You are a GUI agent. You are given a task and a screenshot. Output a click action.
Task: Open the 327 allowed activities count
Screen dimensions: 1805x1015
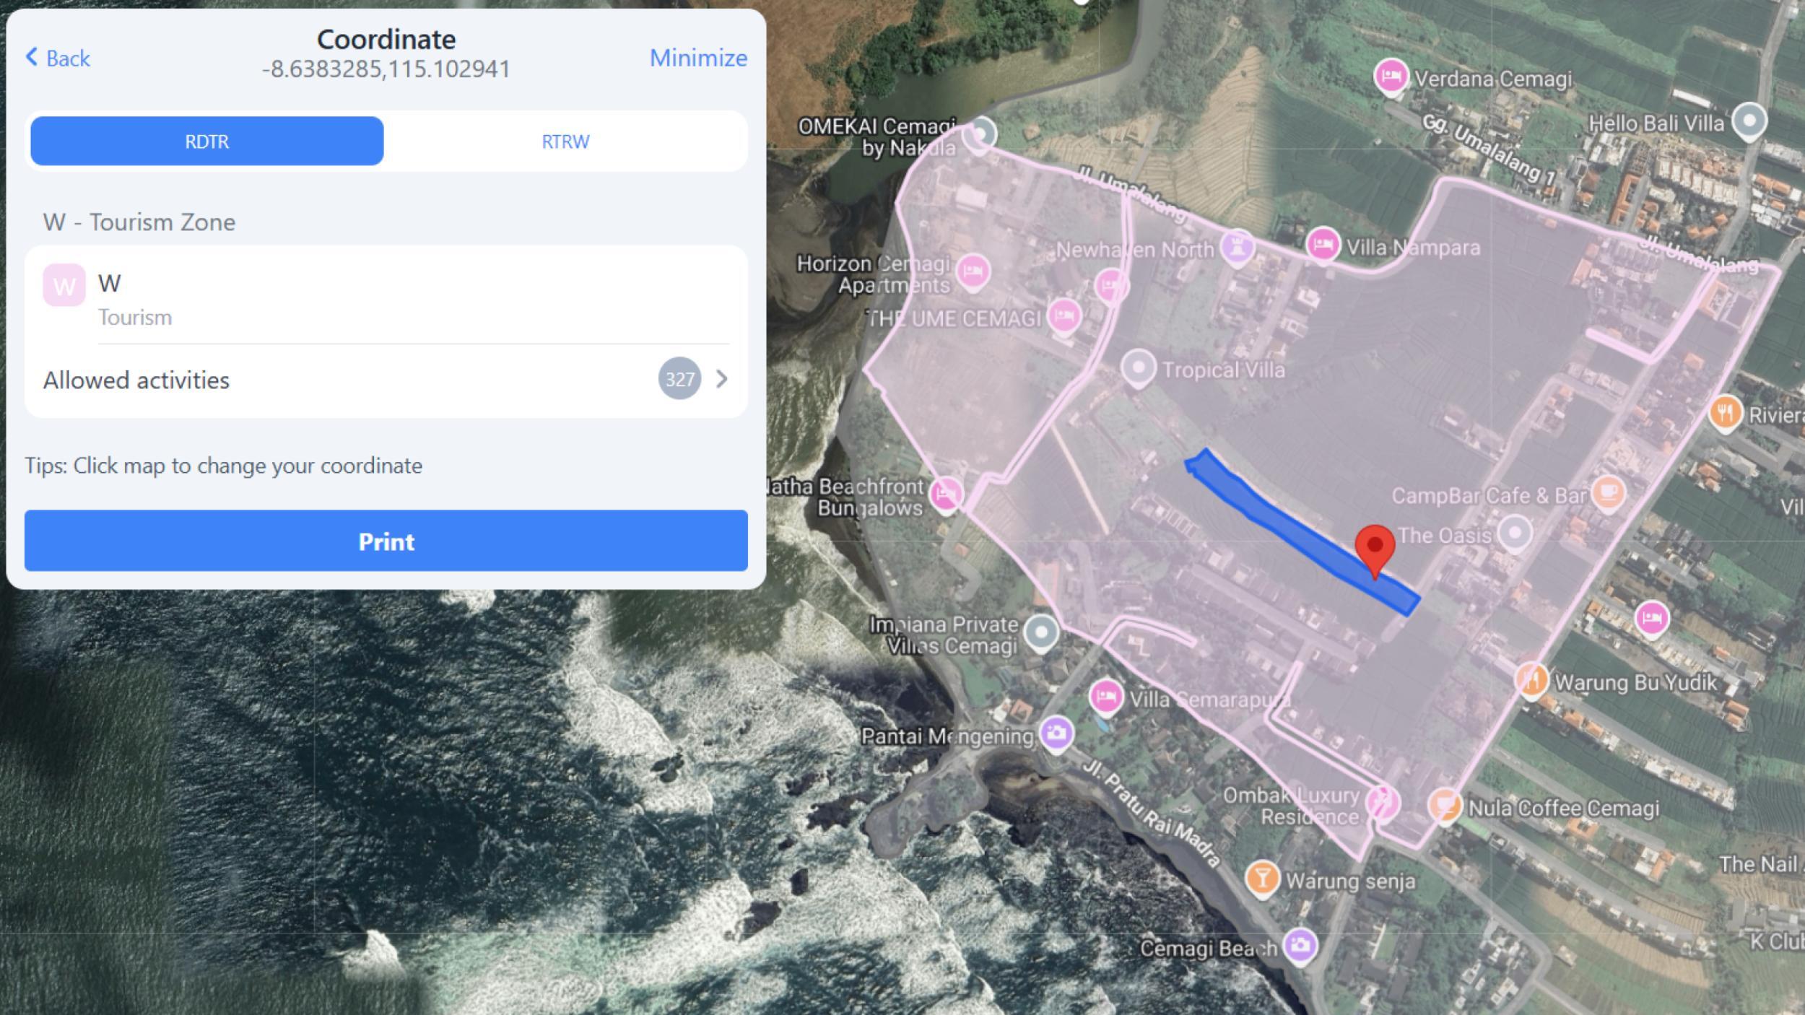tap(679, 379)
